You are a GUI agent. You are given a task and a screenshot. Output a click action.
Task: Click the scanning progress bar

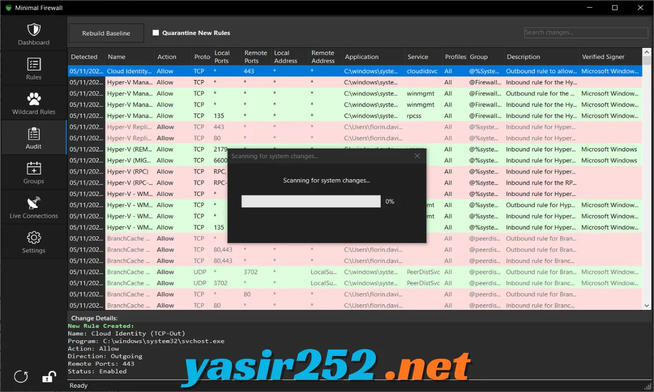(311, 201)
